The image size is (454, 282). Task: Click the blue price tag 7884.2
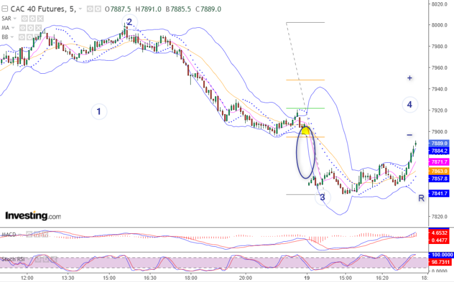(x=439, y=151)
